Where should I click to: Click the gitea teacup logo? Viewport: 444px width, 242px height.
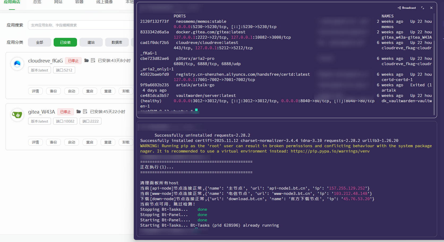tap(17, 115)
